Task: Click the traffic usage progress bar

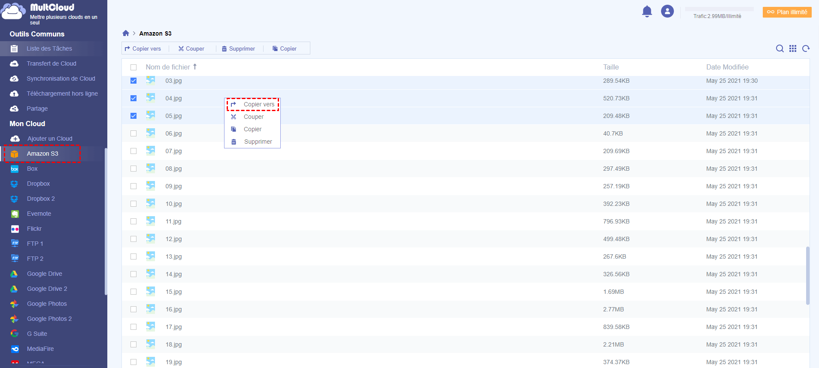Action: [719, 9]
